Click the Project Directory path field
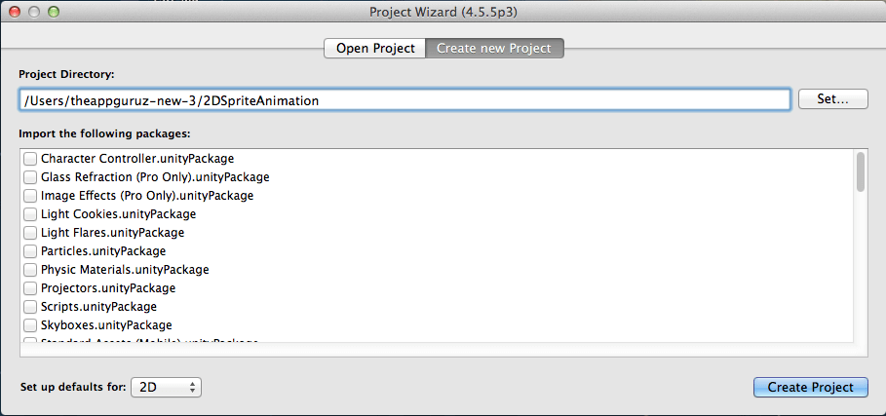This screenshot has width=886, height=416. 404,100
